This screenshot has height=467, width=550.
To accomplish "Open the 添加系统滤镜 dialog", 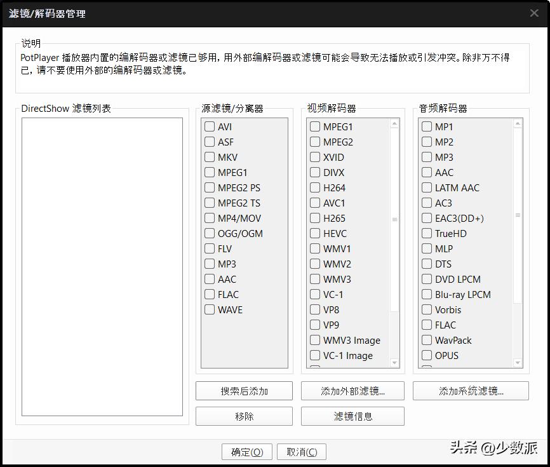I will tap(471, 390).
